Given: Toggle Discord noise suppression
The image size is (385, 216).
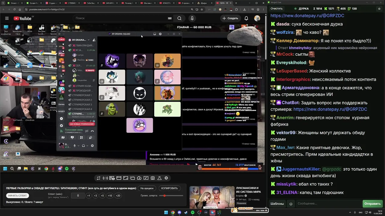Looking at the screenshot, I should pos(87,131).
